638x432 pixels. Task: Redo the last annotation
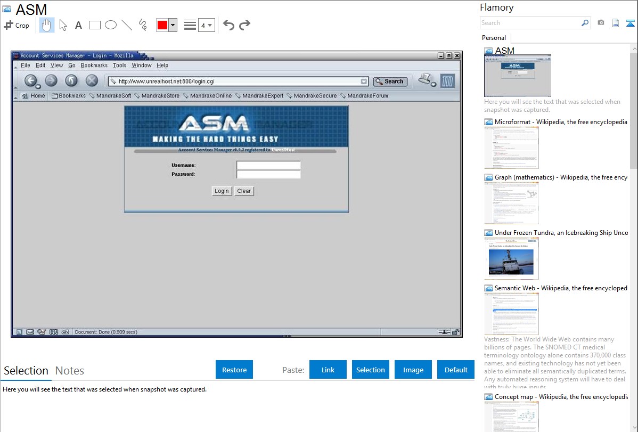245,25
